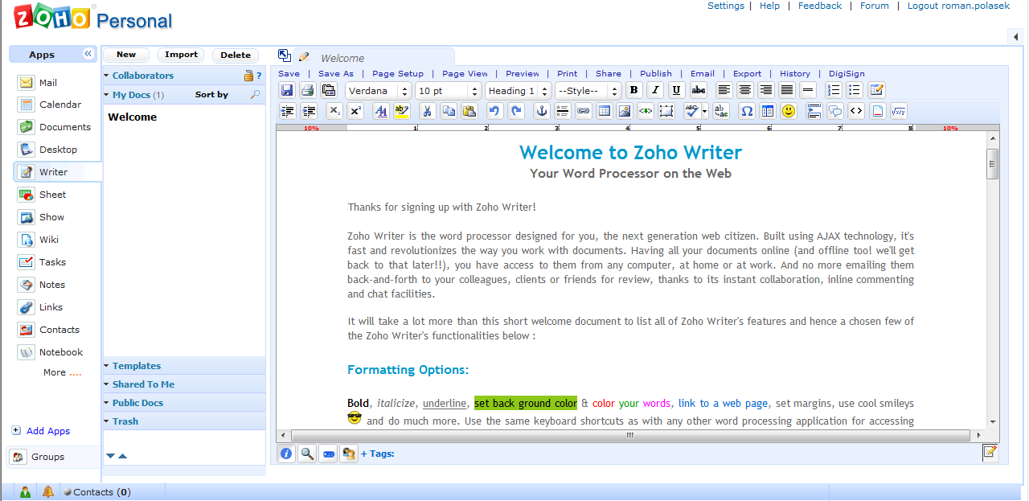Insert a comment using the speech bubbles icon
The height and width of the screenshot is (501, 1029).
click(x=835, y=111)
